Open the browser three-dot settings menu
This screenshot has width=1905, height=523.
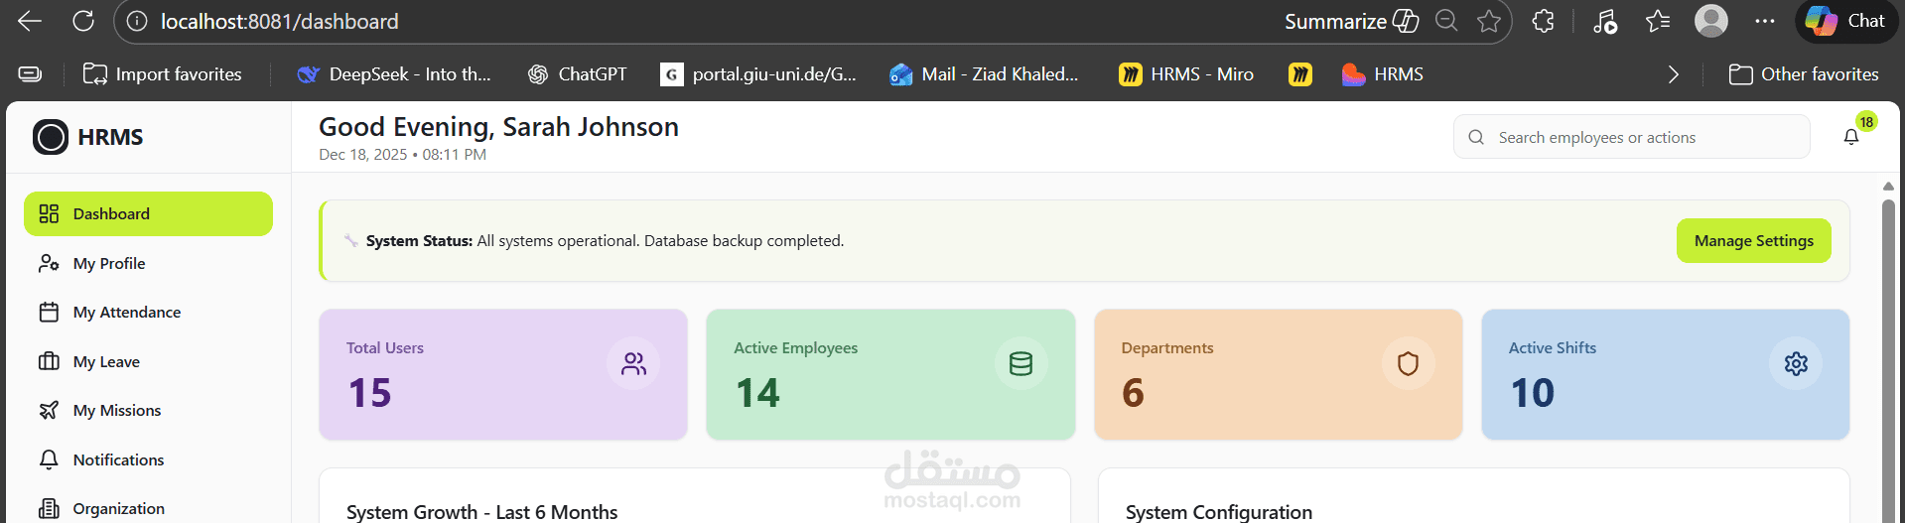1765,21
